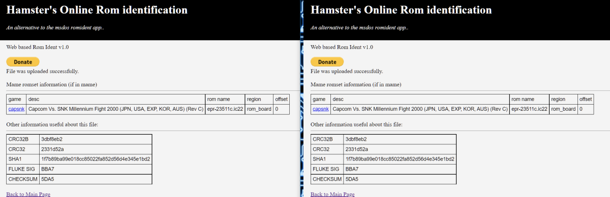The image size is (610, 197).
Task: Click the FLUKE SIG label in right page
Action: [x=327, y=169]
